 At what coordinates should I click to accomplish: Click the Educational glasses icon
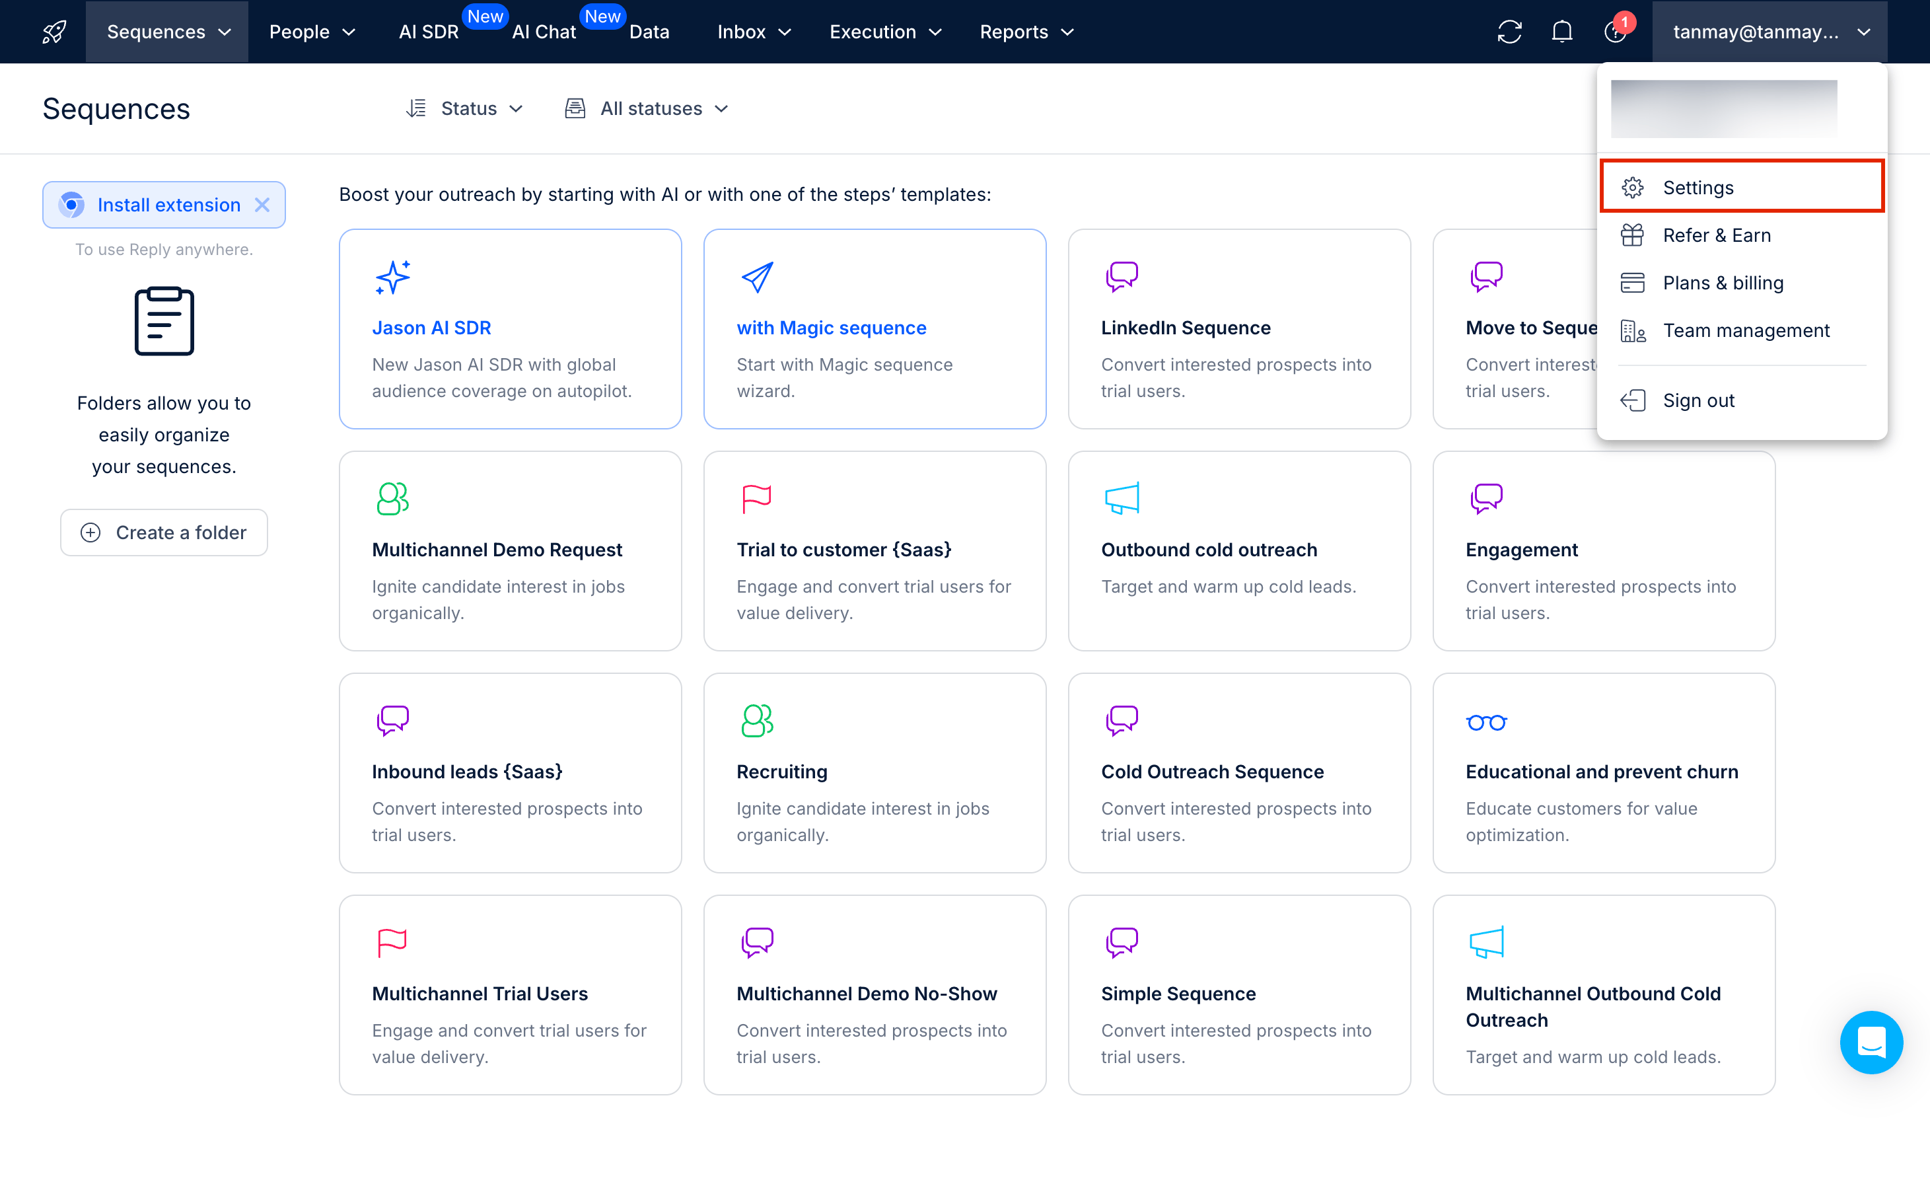coord(1486,721)
